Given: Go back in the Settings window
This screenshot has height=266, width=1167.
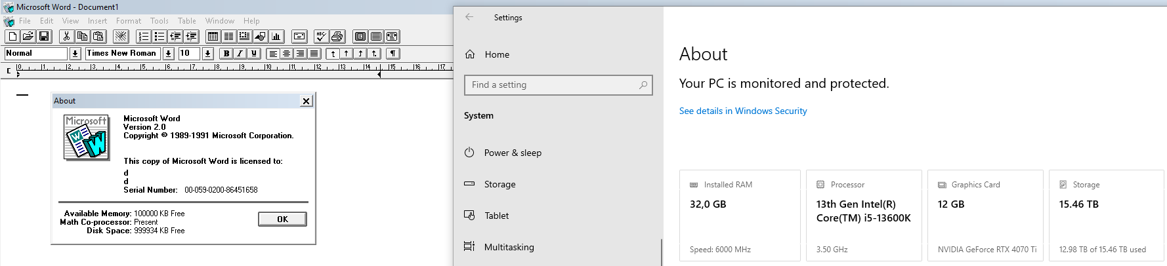Looking at the screenshot, I should [469, 17].
